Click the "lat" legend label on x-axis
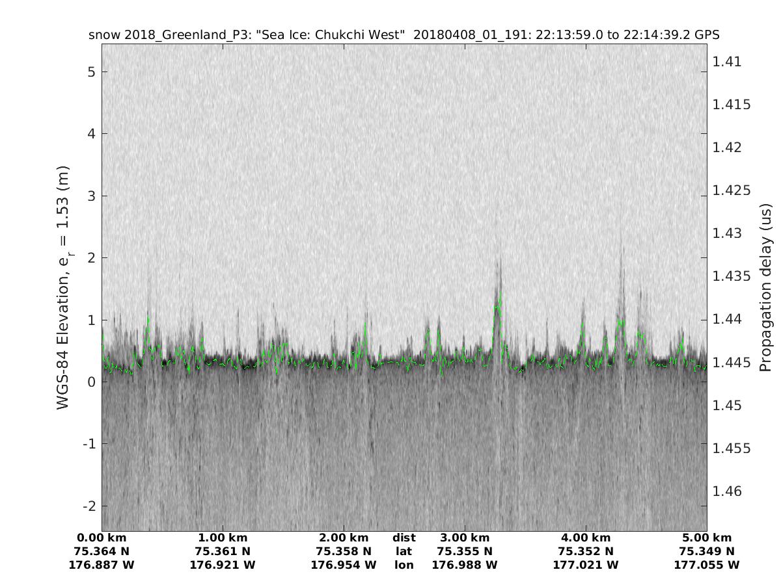The height and width of the screenshot is (585, 781). [x=404, y=551]
